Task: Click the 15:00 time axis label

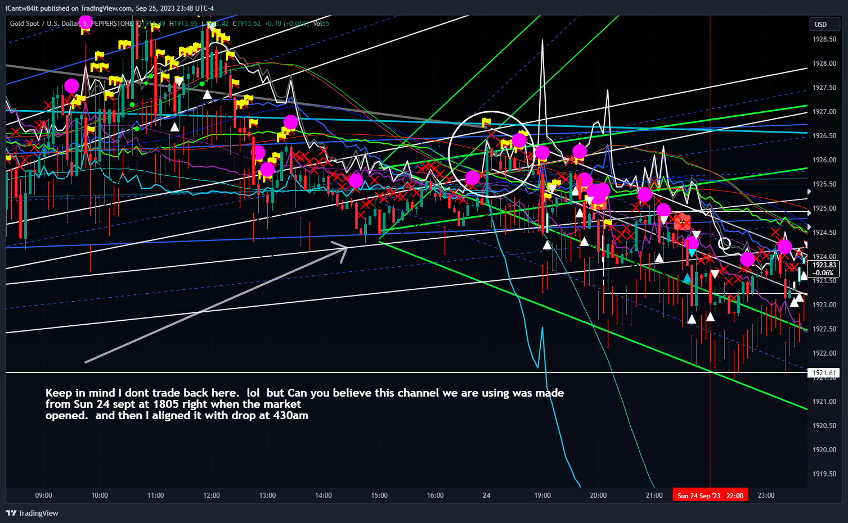Action: [x=379, y=495]
